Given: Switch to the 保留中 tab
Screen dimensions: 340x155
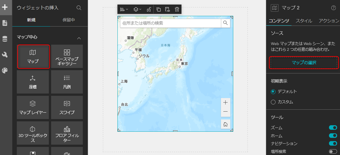Looking at the screenshot, I should (x=69, y=20).
